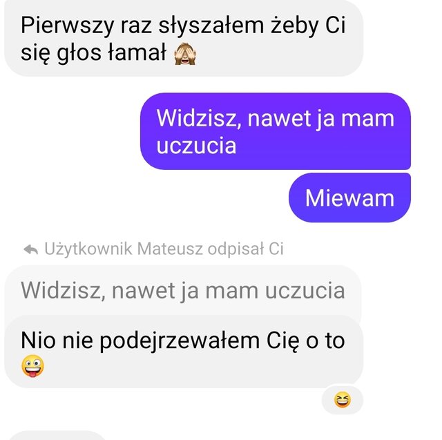Click the gray reply arrow icon

point(30,249)
